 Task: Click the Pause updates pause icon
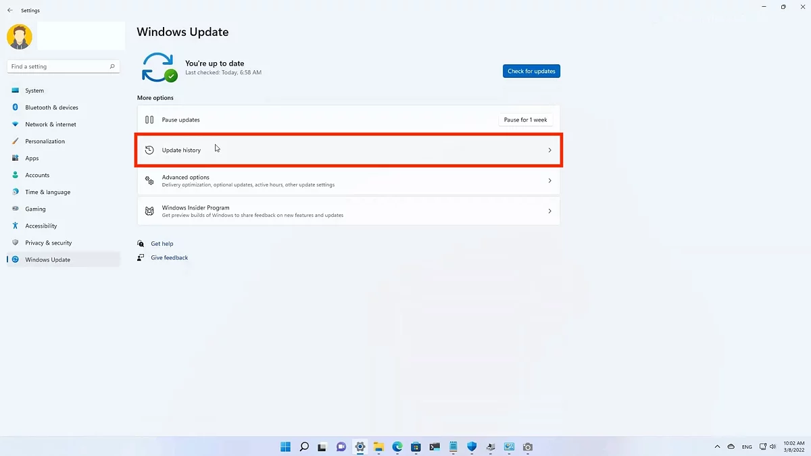149,120
